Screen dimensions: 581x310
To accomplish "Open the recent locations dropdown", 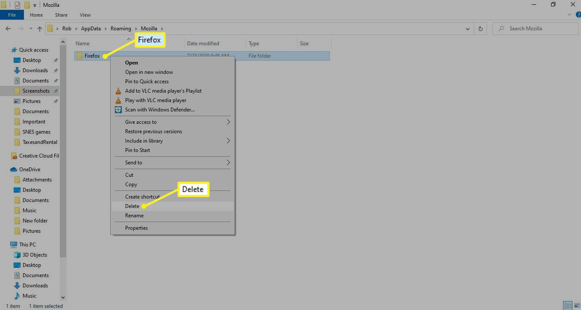I will click(30, 29).
